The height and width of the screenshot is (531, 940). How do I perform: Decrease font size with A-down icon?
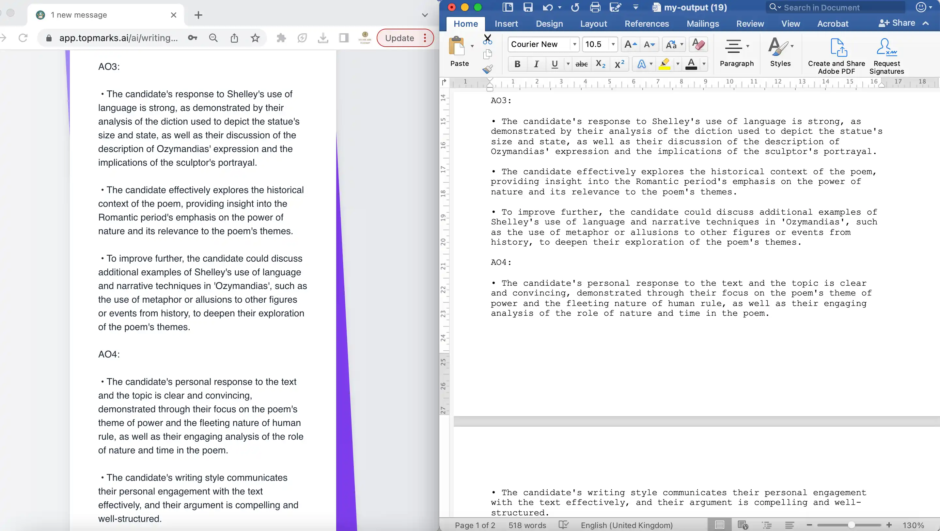649,44
